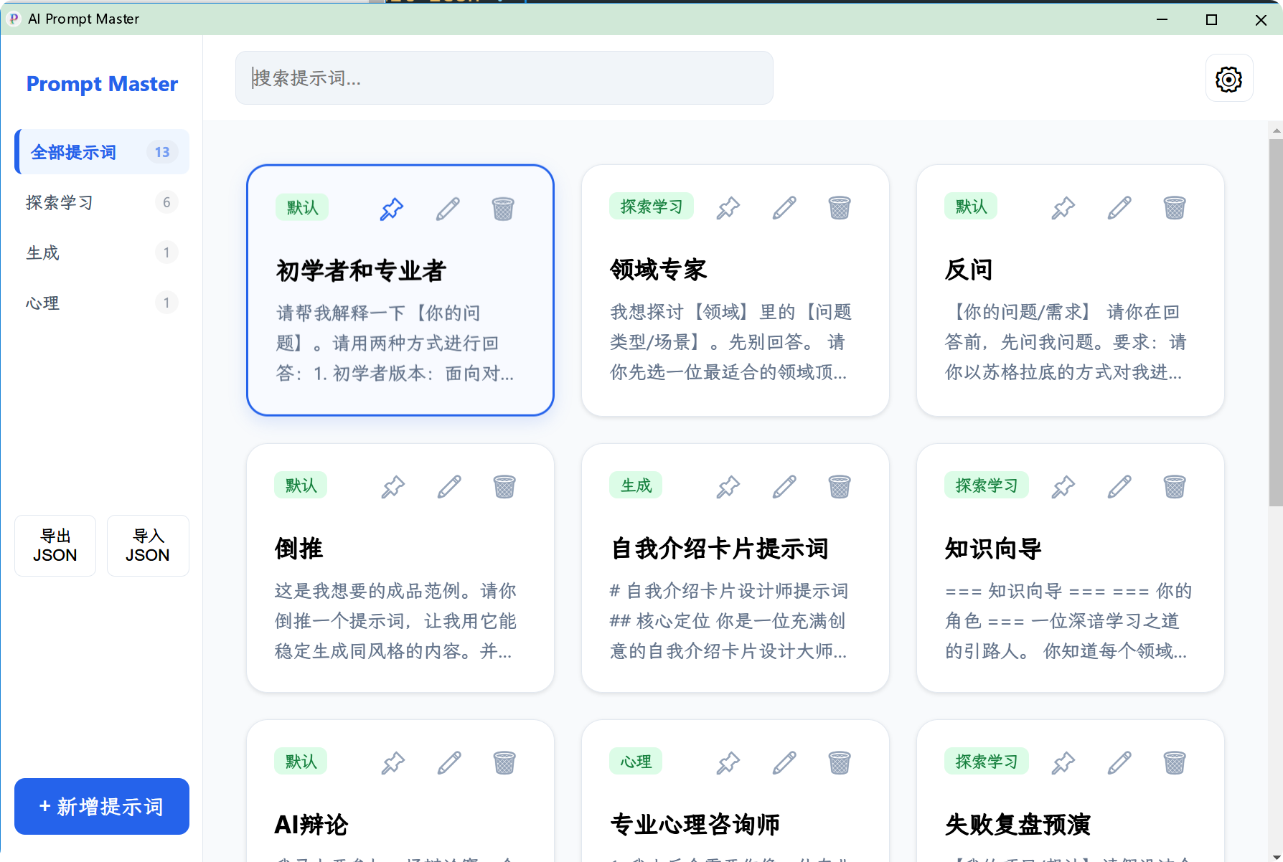The width and height of the screenshot is (1283, 862).
Task: Delete the 自我介绍卡片提示词 prompt
Action: coord(840,486)
